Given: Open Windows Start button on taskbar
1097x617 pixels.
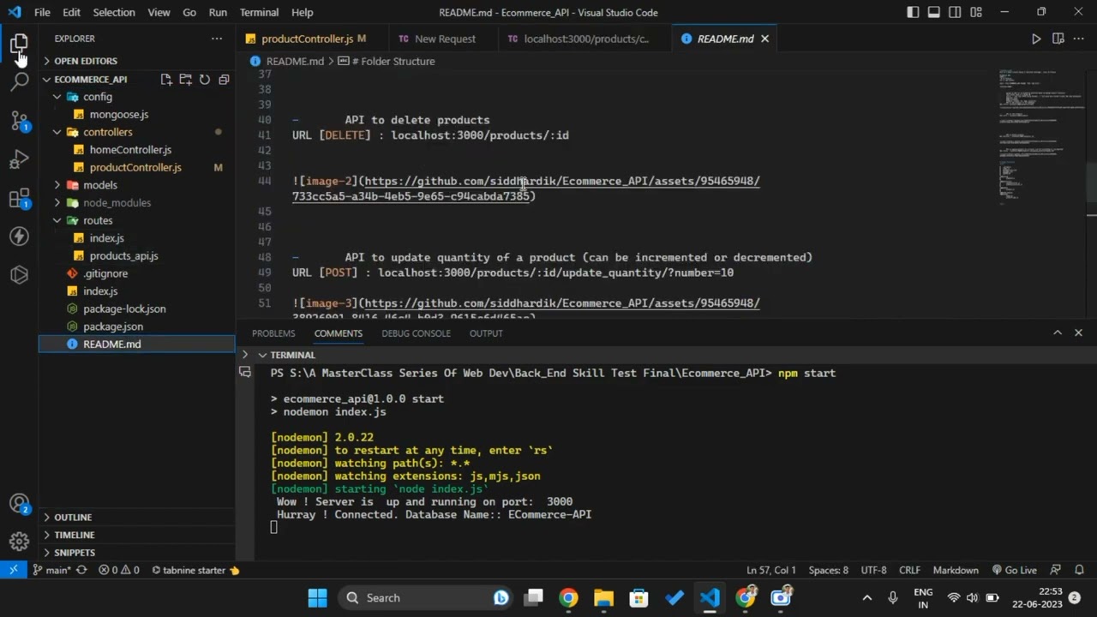Looking at the screenshot, I should click(x=317, y=597).
